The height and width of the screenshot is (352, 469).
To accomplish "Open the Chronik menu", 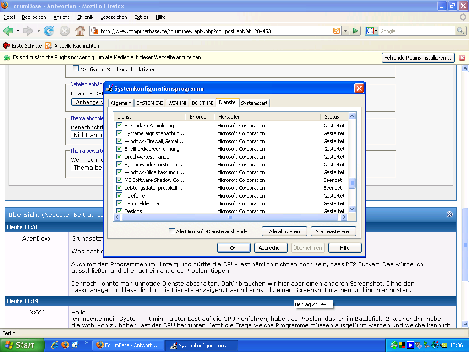I will pos(85,17).
